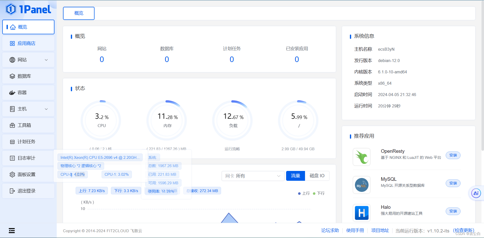The width and height of the screenshot is (484, 238).
Task: Switch to 磁盘 IO chart view
Action: coord(317,176)
